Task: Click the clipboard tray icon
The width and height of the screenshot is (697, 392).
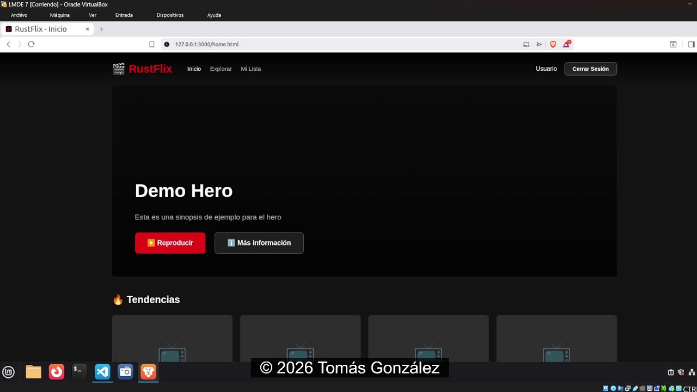Action: click(671, 372)
